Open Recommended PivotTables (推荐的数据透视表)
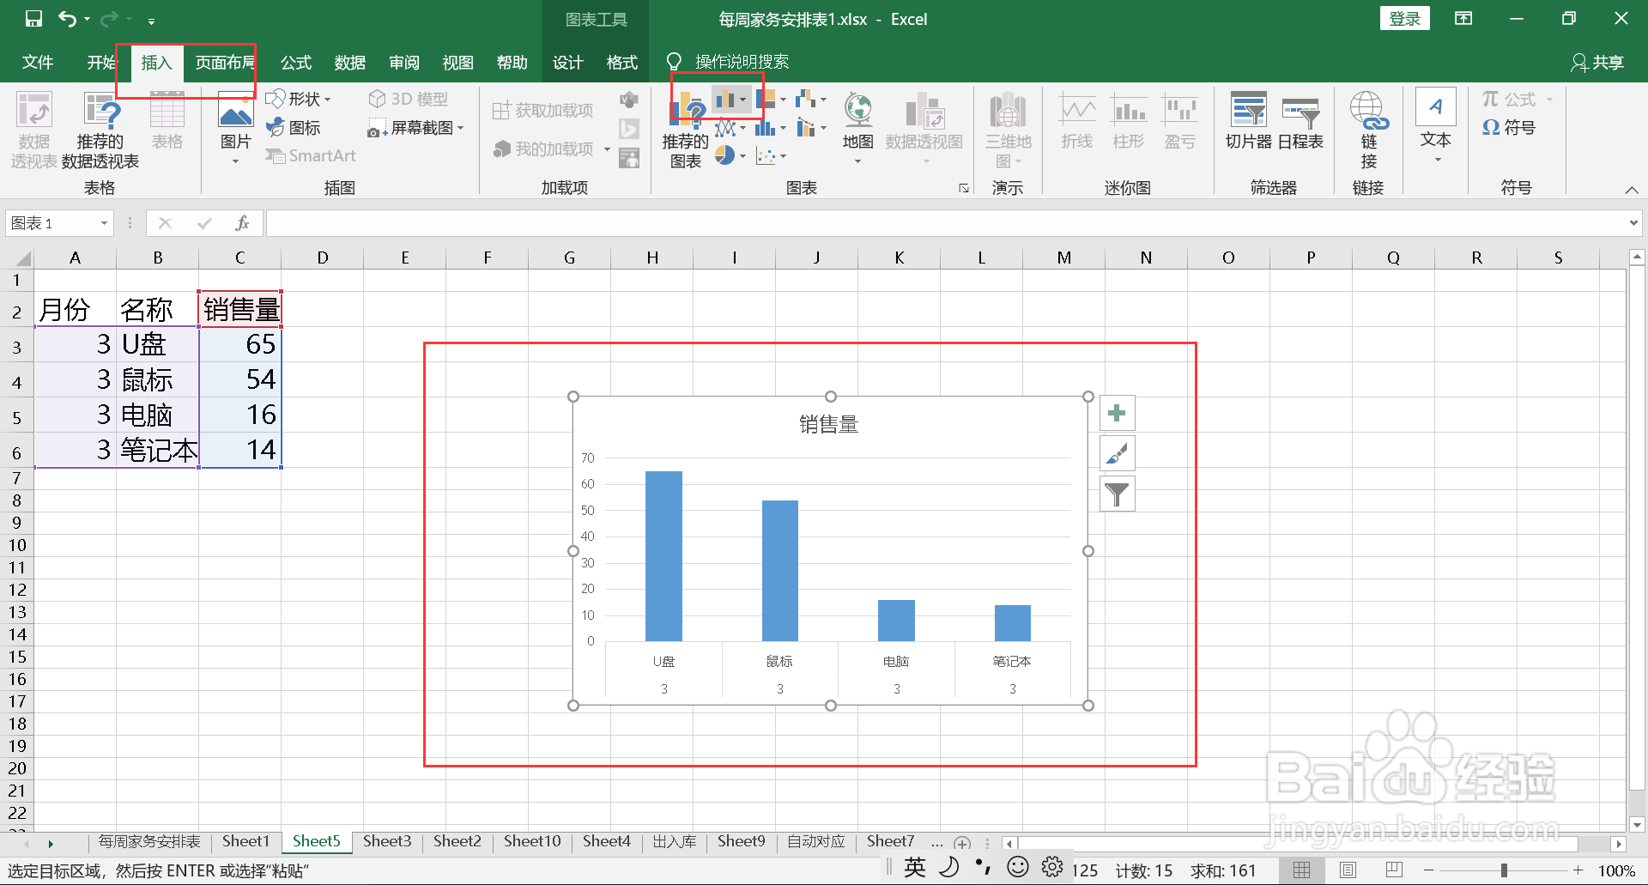The height and width of the screenshot is (885, 1648). coord(100,130)
